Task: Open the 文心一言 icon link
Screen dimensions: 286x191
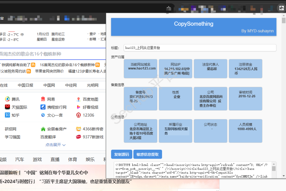Action: pyautogui.click(x=43, y=115)
